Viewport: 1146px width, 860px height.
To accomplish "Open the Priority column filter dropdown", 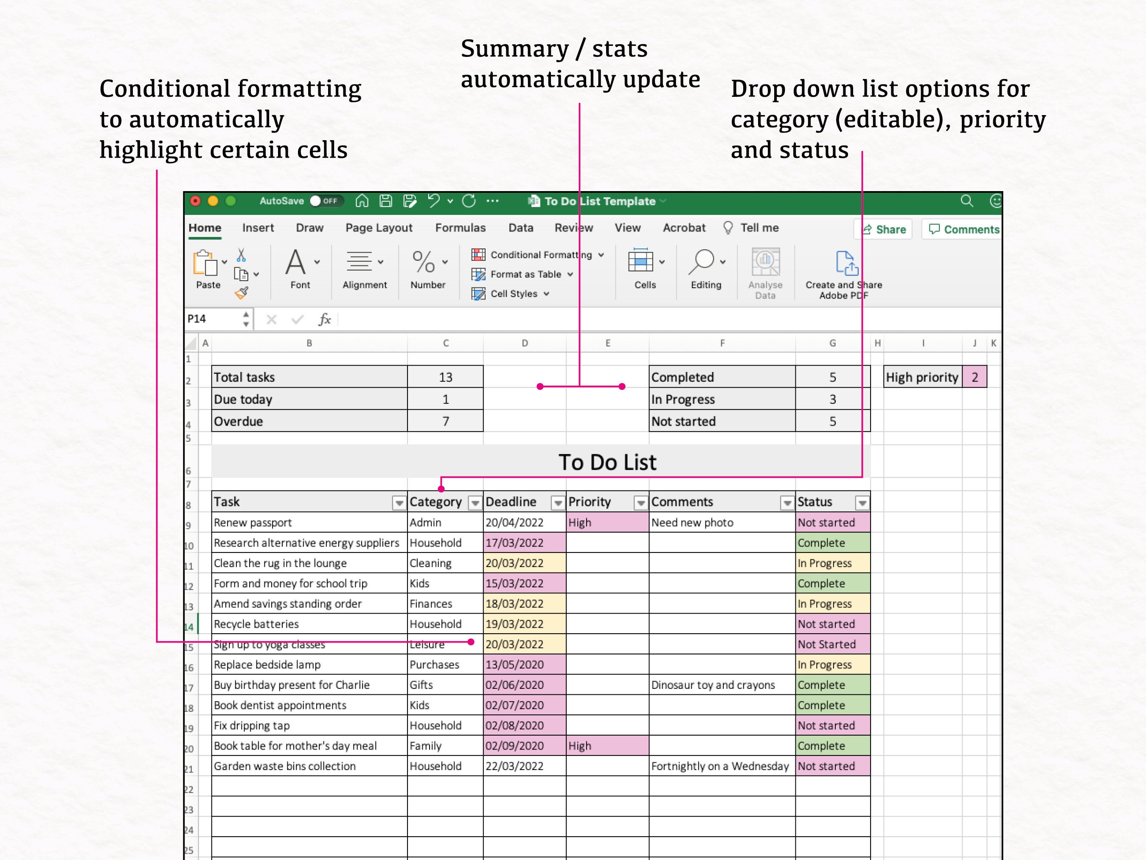I will [x=640, y=502].
